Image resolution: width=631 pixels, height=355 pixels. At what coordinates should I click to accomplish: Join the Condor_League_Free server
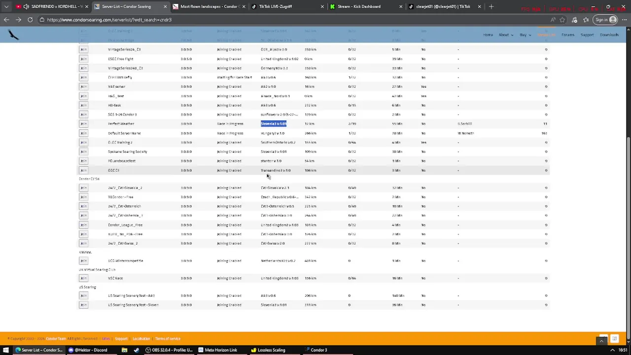click(83, 225)
